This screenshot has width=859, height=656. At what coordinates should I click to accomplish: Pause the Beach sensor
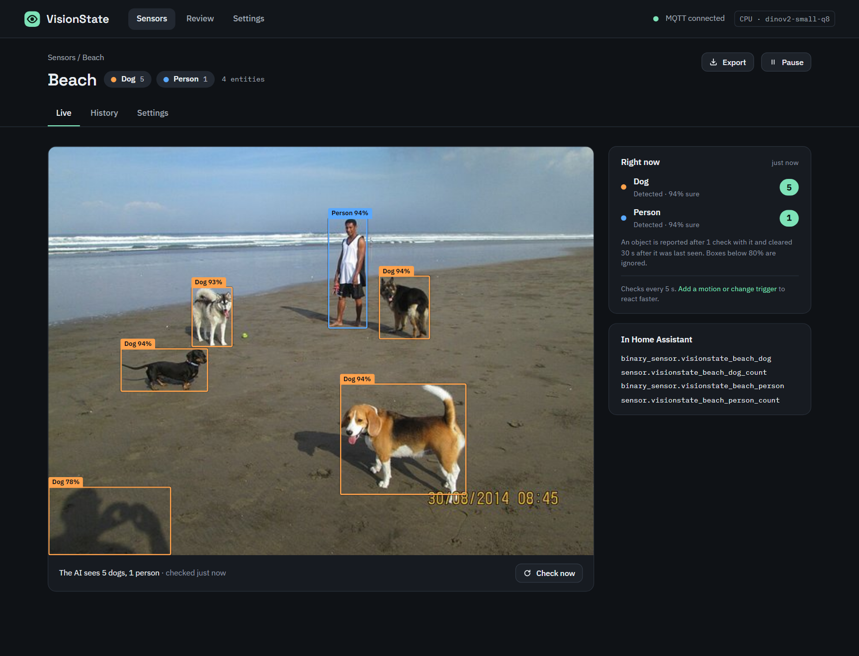pos(786,62)
